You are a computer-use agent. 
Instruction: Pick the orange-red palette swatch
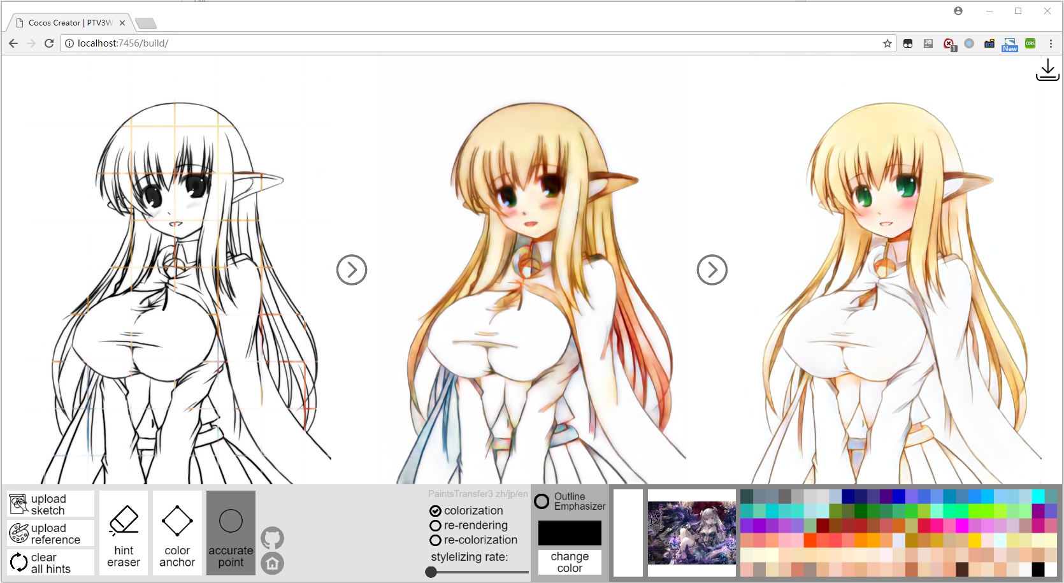(810, 540)
